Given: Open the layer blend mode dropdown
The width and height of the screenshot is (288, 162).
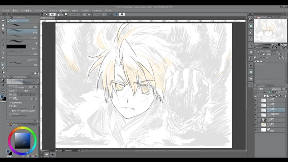Looking at the screenshot, I should pyautogui.click(x=261, y=89).
